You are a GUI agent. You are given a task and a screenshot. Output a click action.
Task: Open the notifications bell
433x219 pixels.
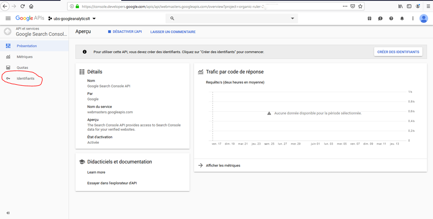pyautogui.click(x=402, y=19)
